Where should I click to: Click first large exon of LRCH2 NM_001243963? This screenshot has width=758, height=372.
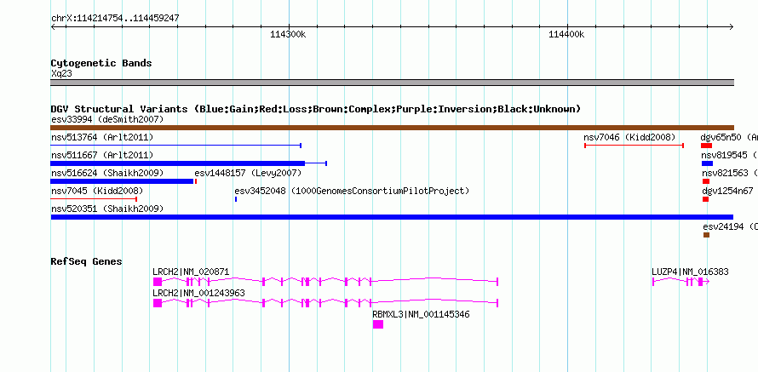[x=158, y=303]
